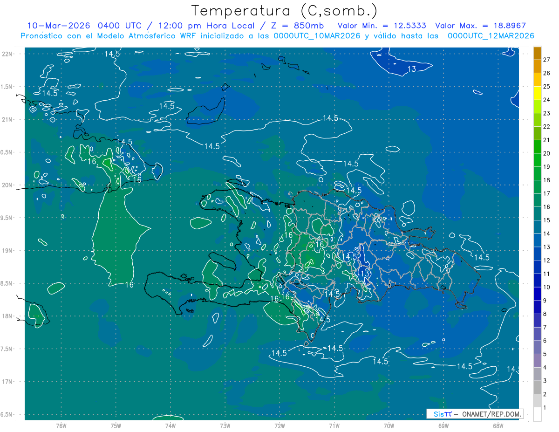
Task: Click dark blue swatch between 9 and 10
Action: pyautogui.click(x=537, y=294)
